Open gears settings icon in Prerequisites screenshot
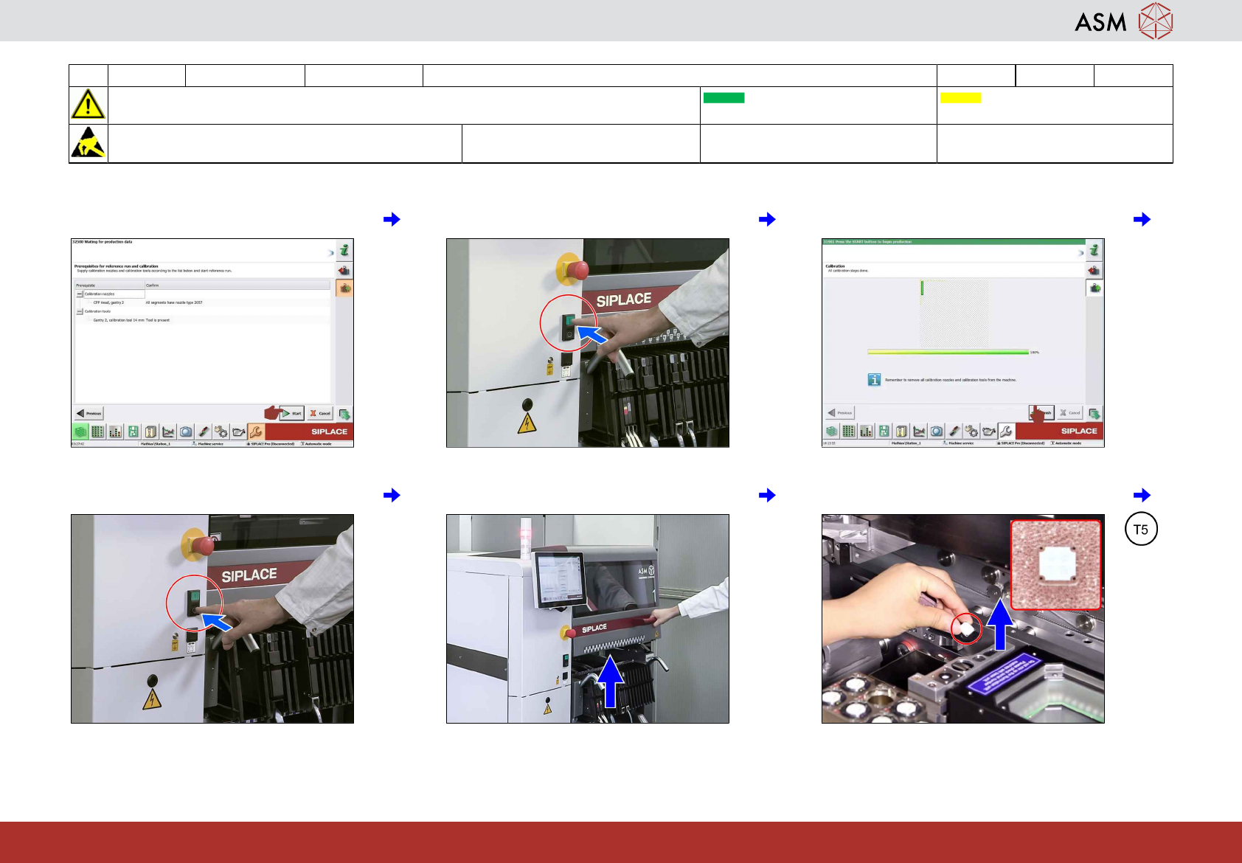This screenshot has height=863, width=1242. tap(221, 431)
